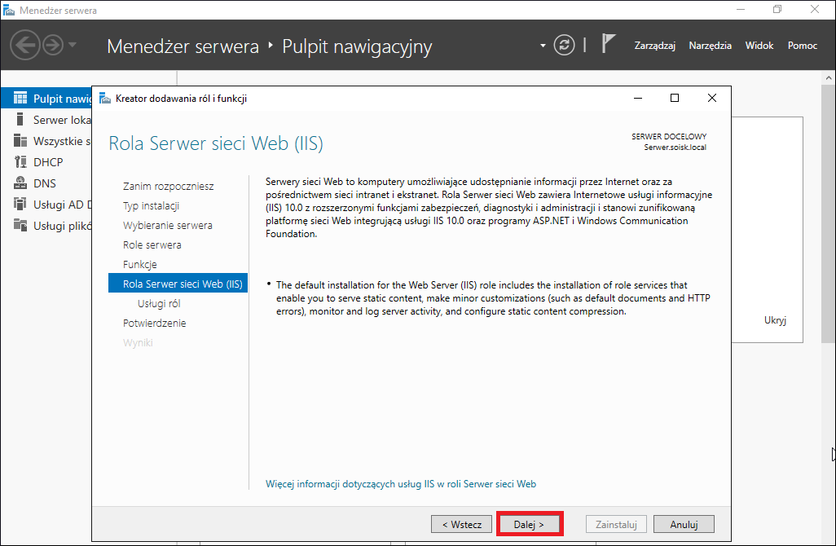Click the < Wstecz button
Image resolution: width=836 pixels, height=546 pixels.
(462, 525)
